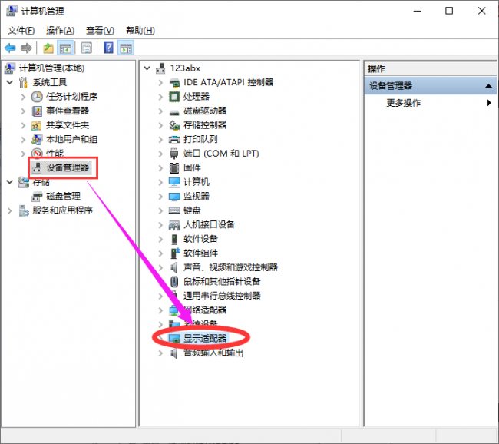
Task: Collapse the Device Manager actions section arrow
Action: pos(488,86)
